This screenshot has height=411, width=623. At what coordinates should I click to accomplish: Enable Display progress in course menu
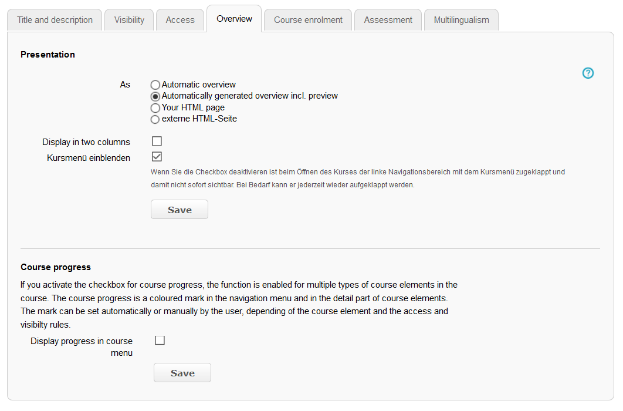pyautogui.click(x=160, y=340)
